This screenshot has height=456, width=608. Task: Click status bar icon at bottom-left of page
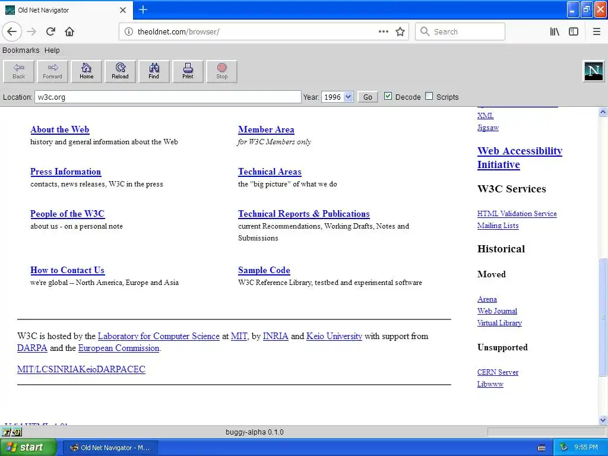coord(12,432)
